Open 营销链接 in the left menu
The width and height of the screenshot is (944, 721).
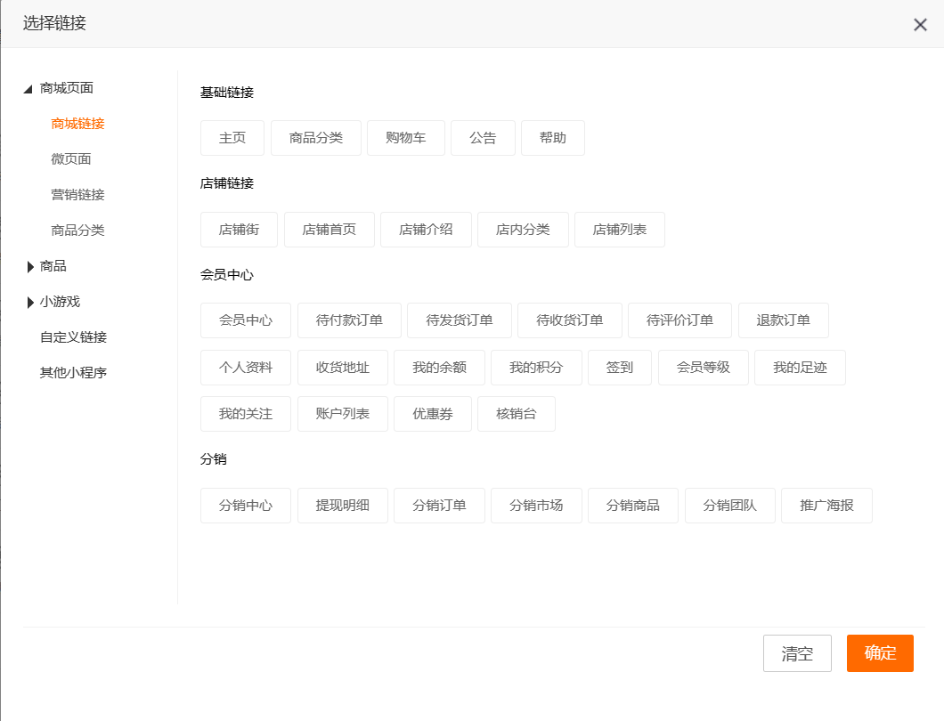(x=77, y=195)
